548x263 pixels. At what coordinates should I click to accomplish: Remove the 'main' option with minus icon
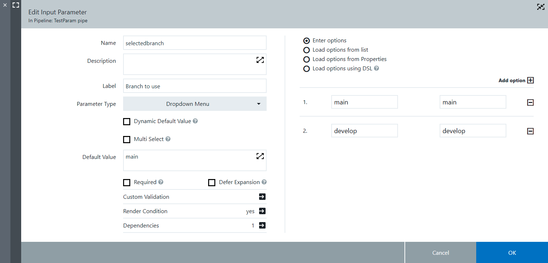530,103
